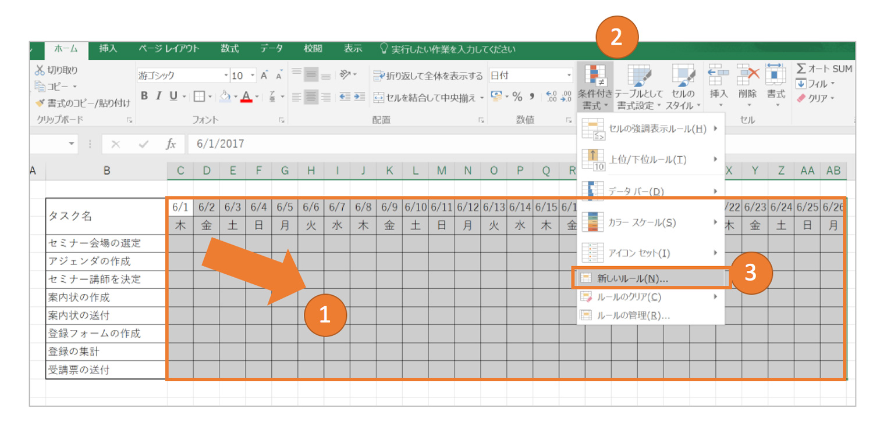Increase decimal places icon
This screenshot has height=430, width=873.
click(551, 97)
